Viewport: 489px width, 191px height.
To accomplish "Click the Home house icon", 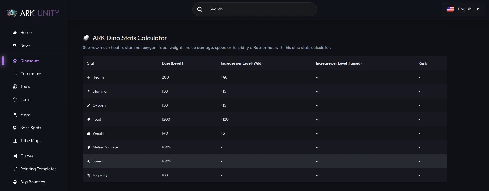I will pos(15,33).
